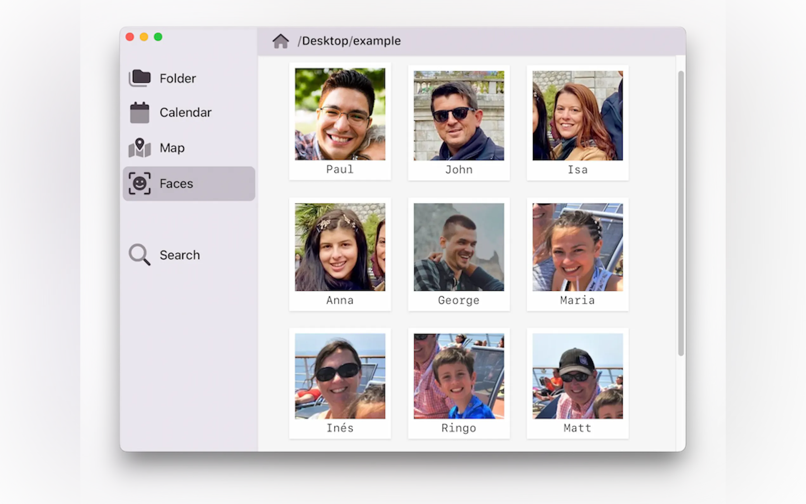This screenshot has width=806, height=504.
Task: Open the Folder view label
Action: click(x=178, y=78)
